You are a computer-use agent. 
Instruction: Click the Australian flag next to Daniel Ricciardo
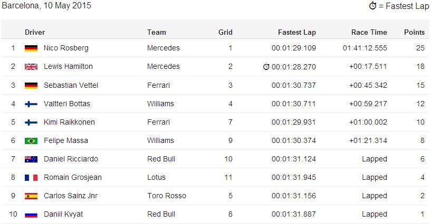point(31,159)
